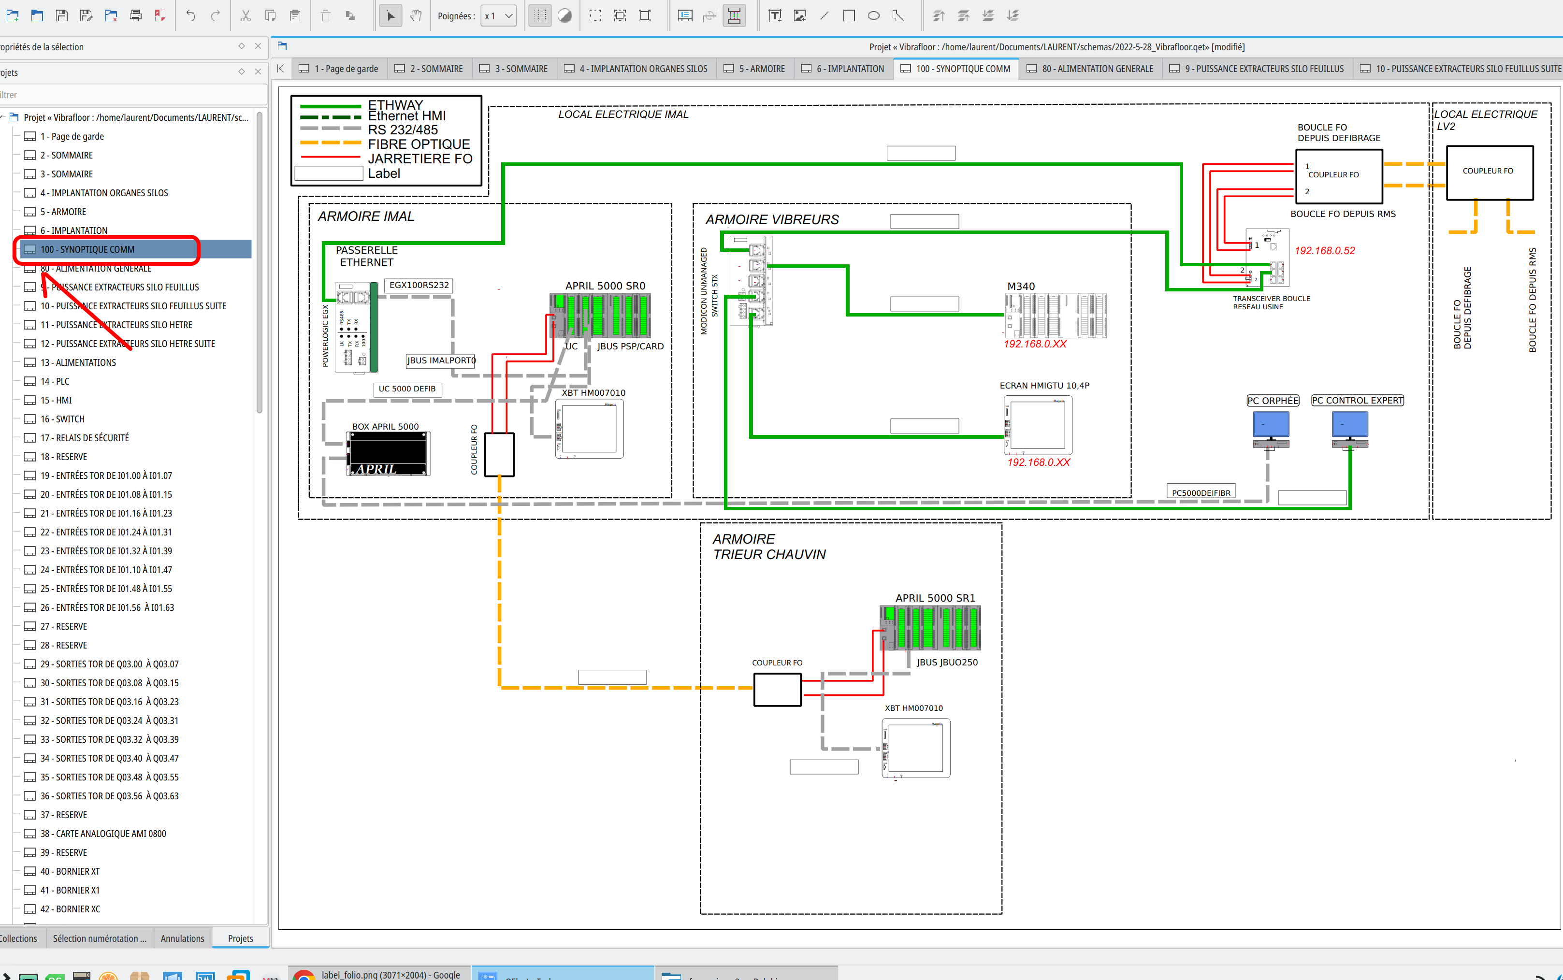Screen dimensions: 1563x980
Task: Open the Poignées x1 dropdown
Action: [x=498, y=16]
